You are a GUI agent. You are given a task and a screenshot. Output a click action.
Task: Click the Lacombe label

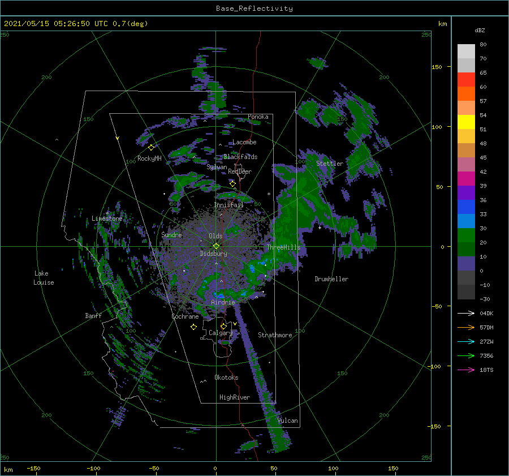point(244,142)
